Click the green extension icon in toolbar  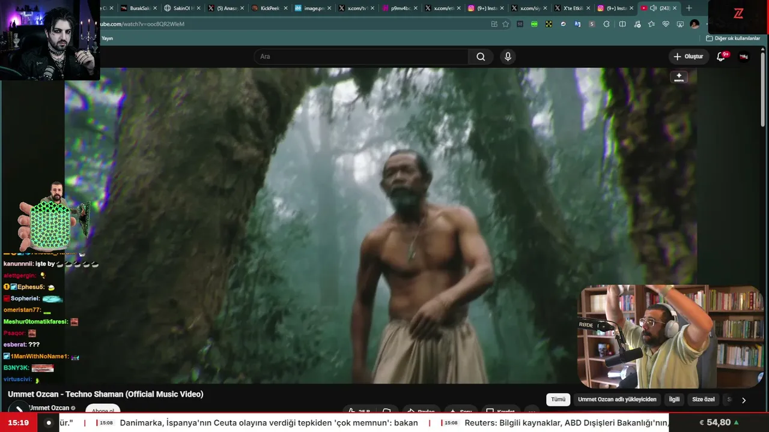point(534,24)
